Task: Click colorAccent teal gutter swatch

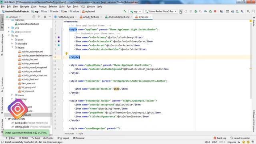Action: [59, 45]
